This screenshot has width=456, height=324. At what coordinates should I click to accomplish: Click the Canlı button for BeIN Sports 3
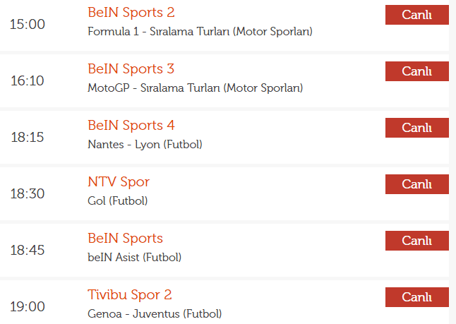pos(416,71)
